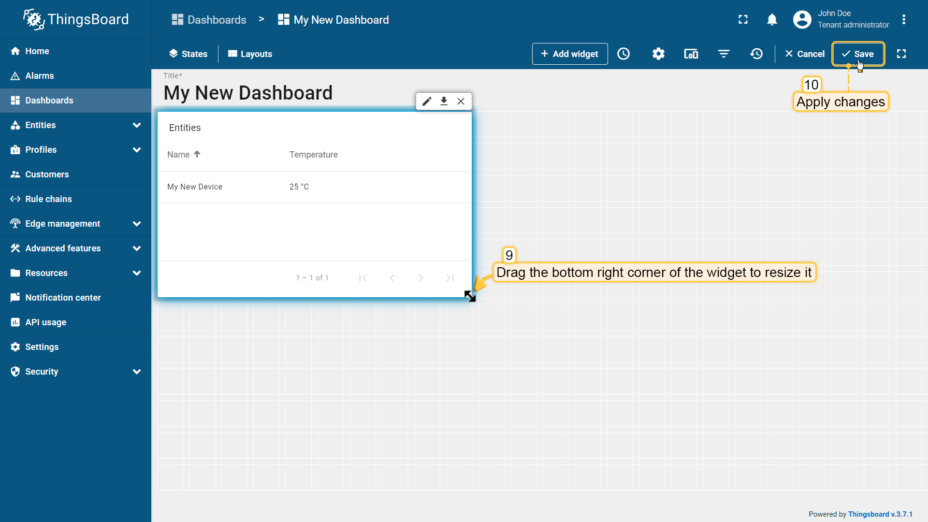This screenshot has height=522, width=928.
Task: Open version control history icon
Action: point(756,54)
